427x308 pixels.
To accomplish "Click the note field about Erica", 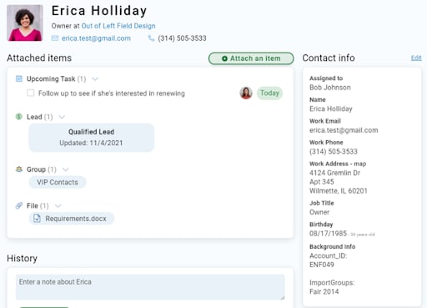I will point(150,287).
